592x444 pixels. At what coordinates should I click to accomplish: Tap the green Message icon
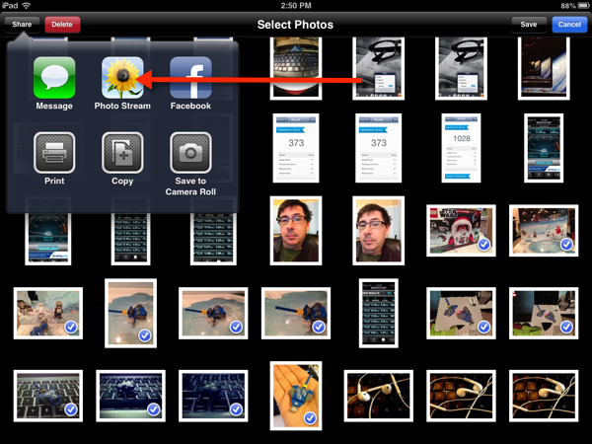(x=54, y=77)
